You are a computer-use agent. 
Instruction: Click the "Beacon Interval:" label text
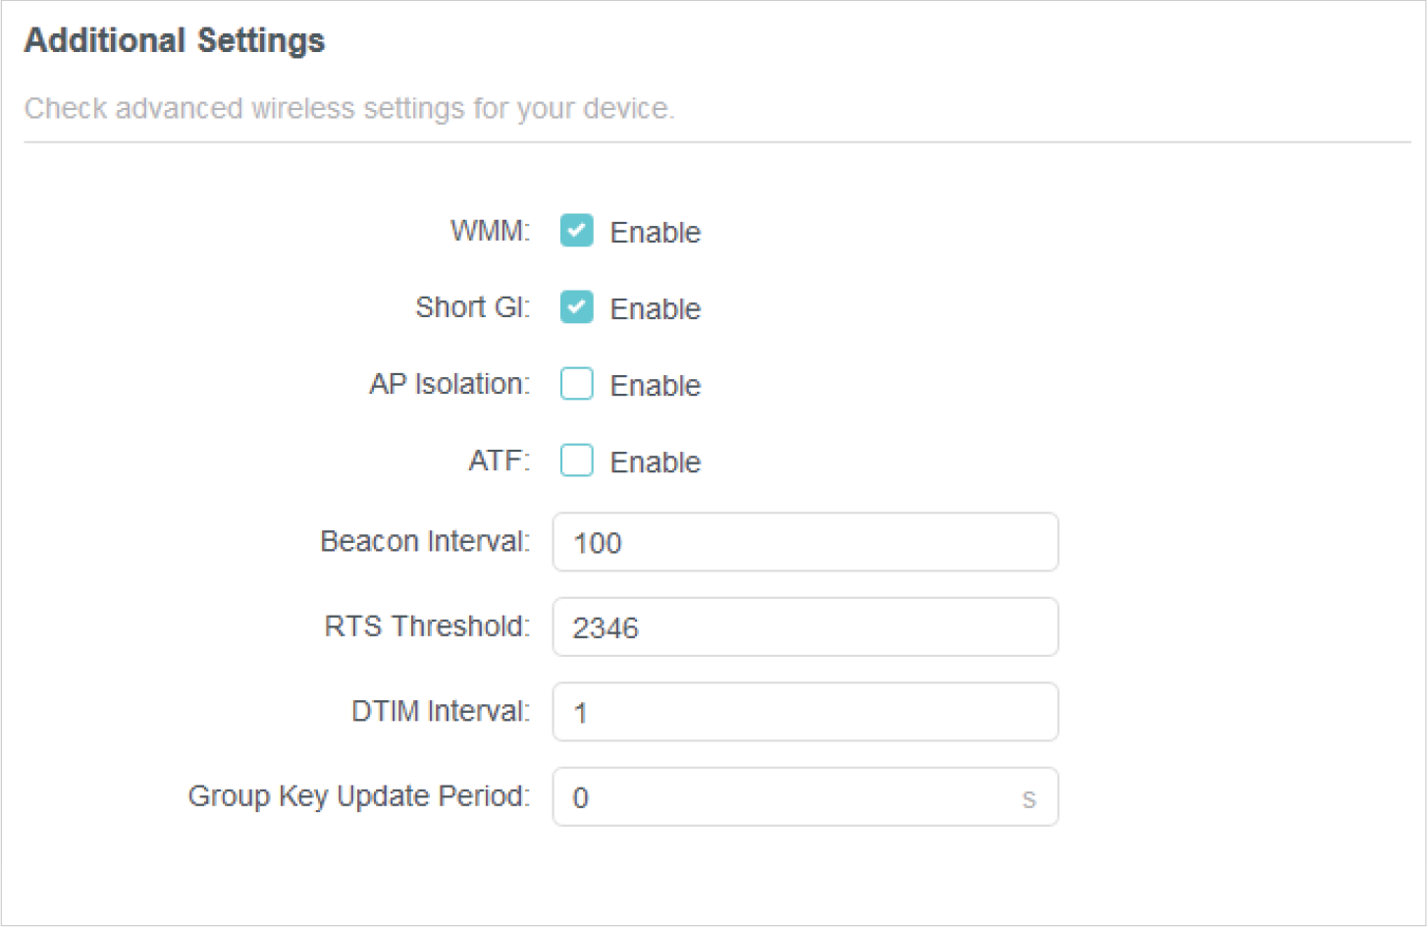pos(425,541)
